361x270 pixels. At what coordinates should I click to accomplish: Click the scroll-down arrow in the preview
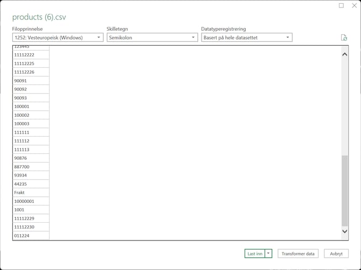pyautogui.click(x=345, y=231)
